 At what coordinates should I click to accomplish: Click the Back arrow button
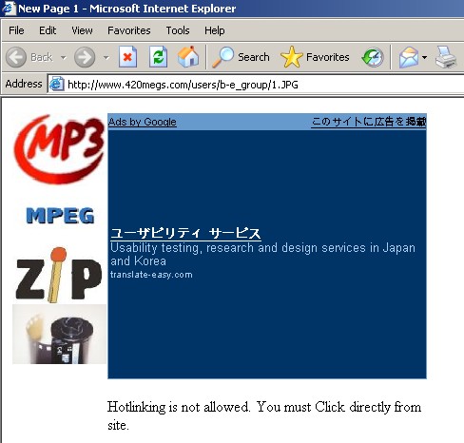tap(16, 57)
